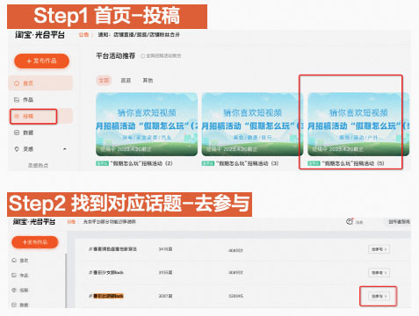The height and width of the screenshot is (316, 419).
Task: Click 去参与 for the orange-highlighted topic row
Action: [x=379, y=296]
